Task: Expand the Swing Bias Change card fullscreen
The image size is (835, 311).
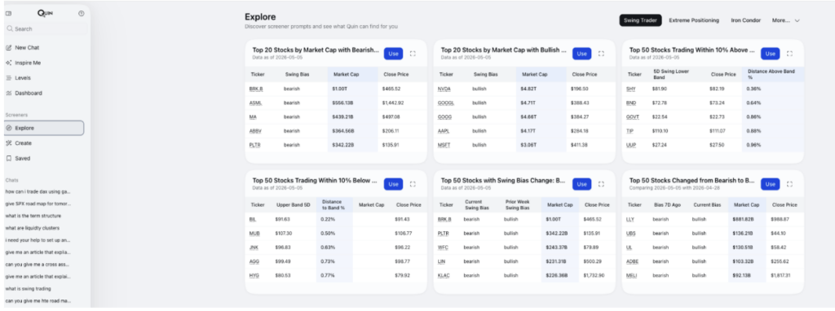Action: click(601, 184)
